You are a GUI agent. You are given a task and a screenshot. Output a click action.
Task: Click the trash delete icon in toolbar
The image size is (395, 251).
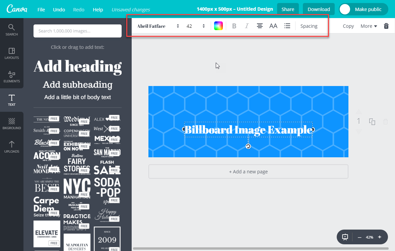pos(386,26)
